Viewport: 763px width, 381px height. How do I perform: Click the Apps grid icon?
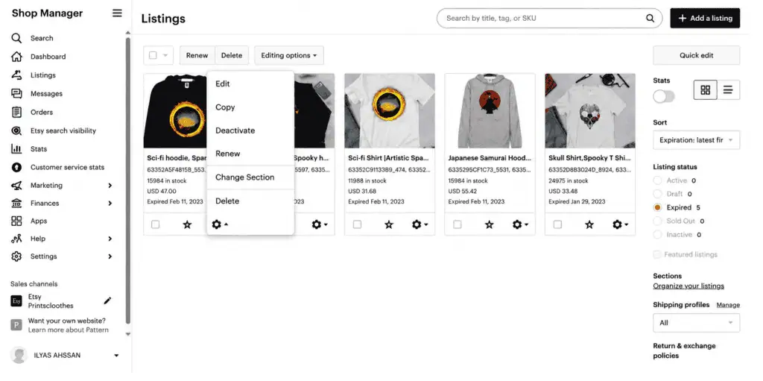point(16,221)
